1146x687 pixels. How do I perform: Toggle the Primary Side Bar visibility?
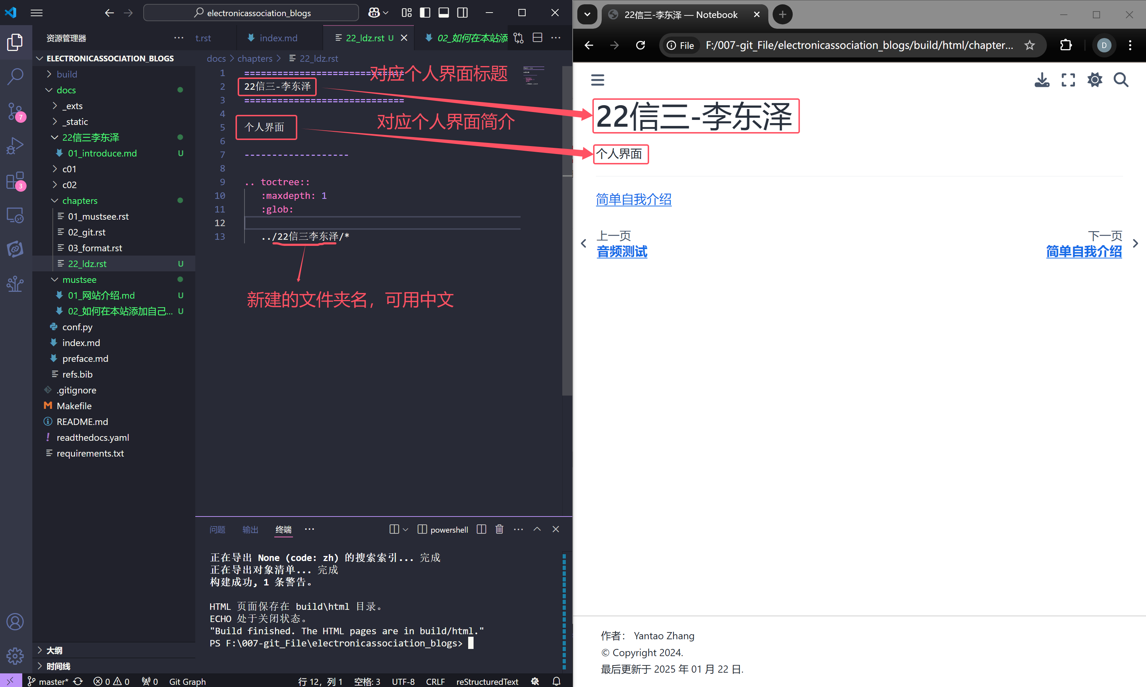(x=425, y=13)
